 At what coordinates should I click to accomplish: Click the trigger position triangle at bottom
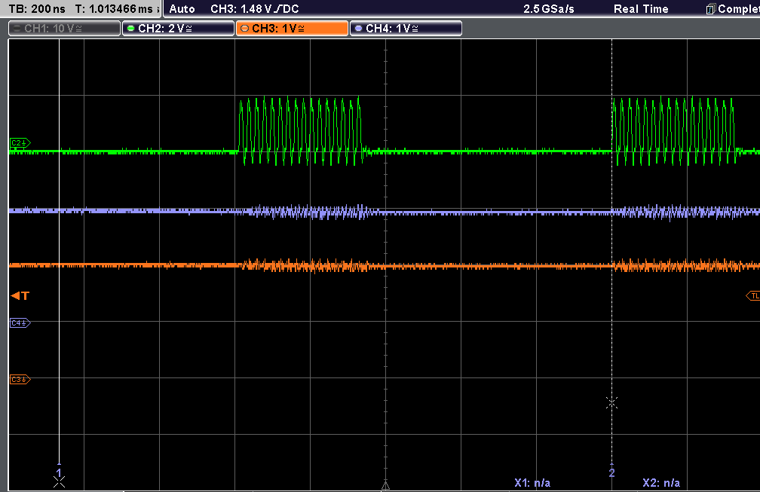point(386,486)
